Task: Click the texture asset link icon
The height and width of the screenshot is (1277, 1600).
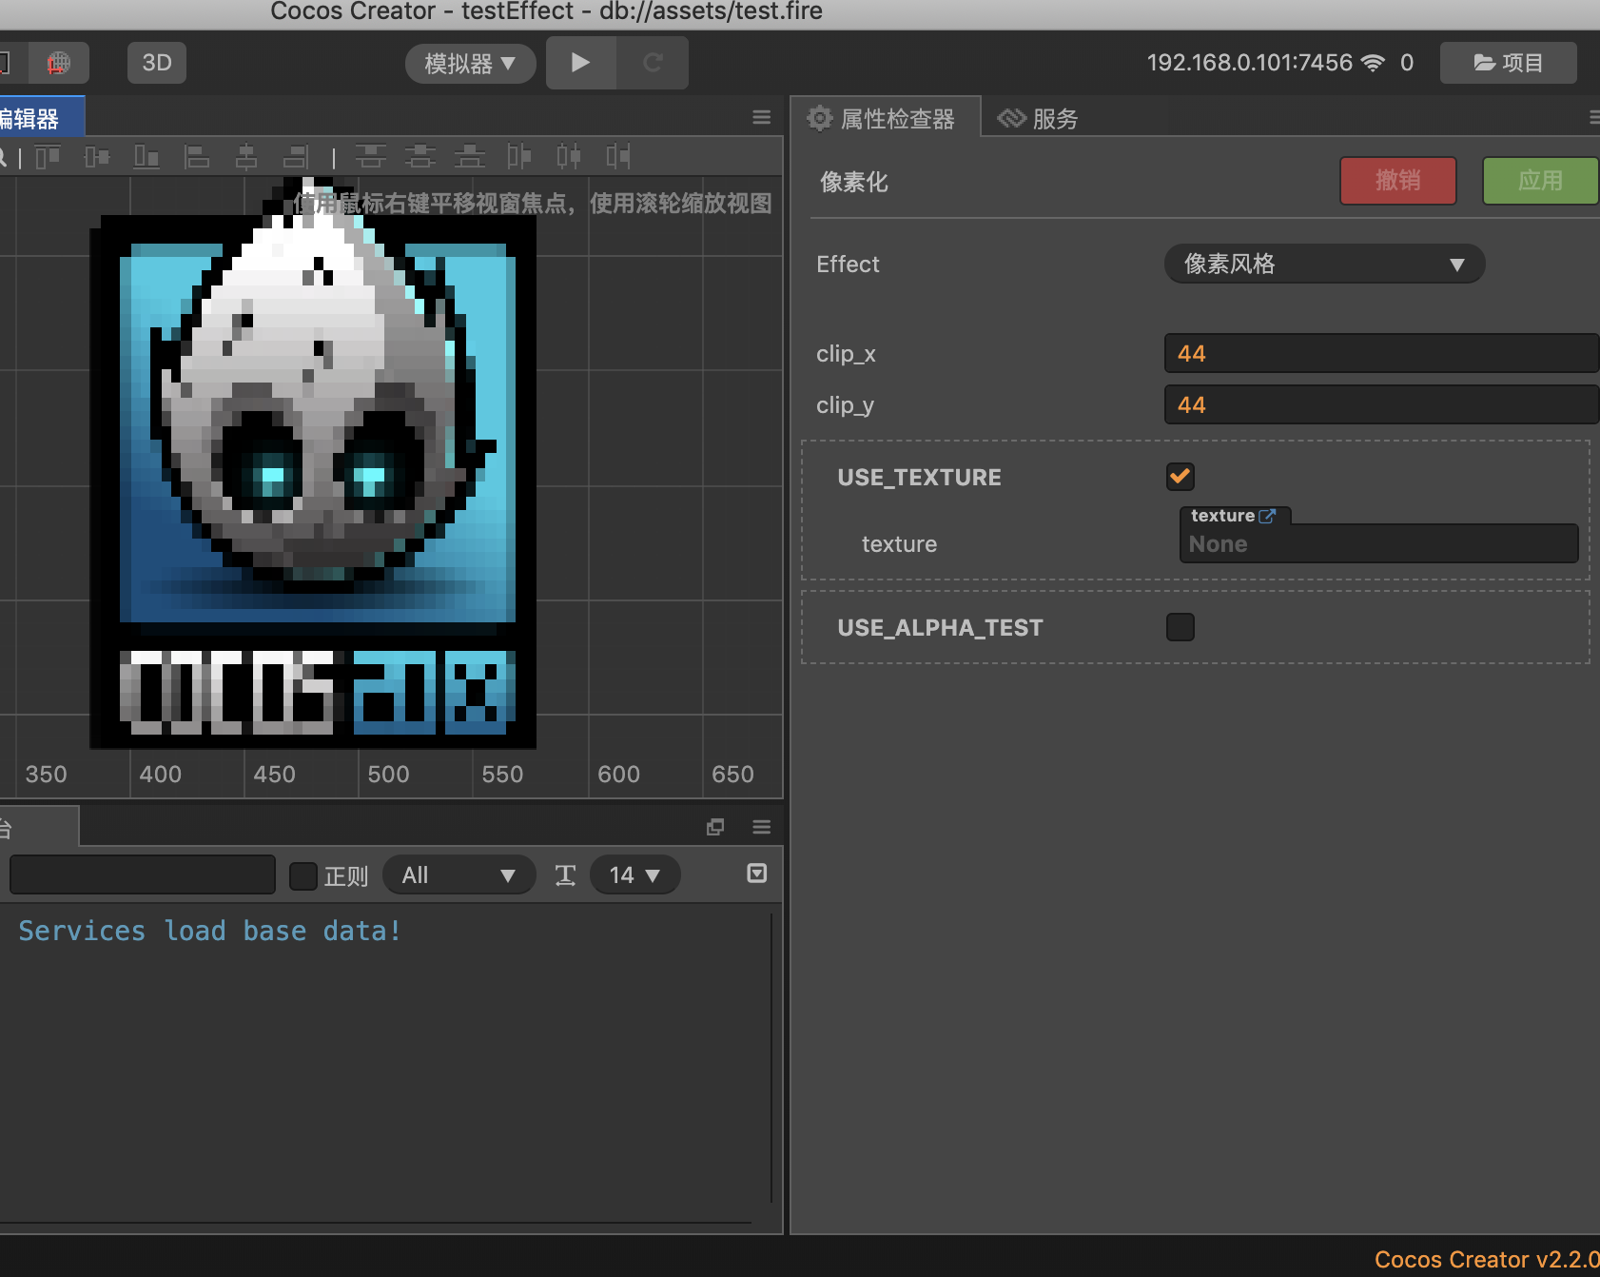Action: [1267, 516]
